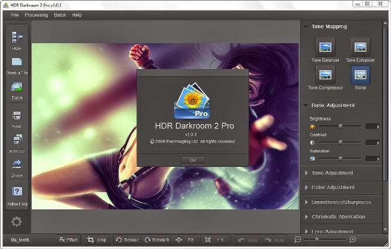The height and width of the screenshot is (249, 391).
Task: Share the photo using Share icon
Action: [17, 164]
